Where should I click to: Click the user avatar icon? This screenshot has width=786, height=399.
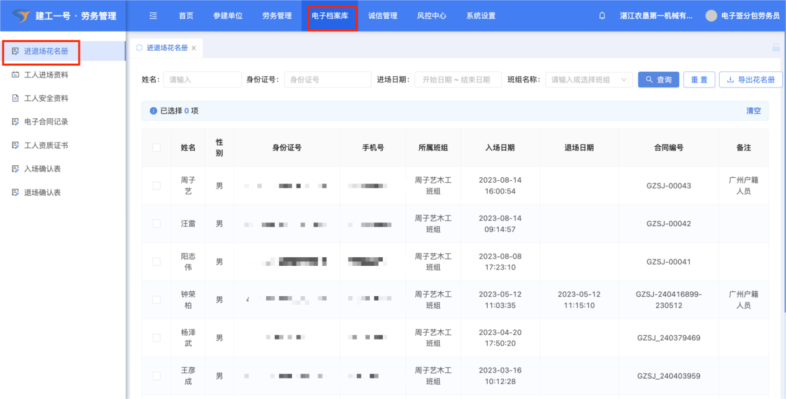pos(712,16)
